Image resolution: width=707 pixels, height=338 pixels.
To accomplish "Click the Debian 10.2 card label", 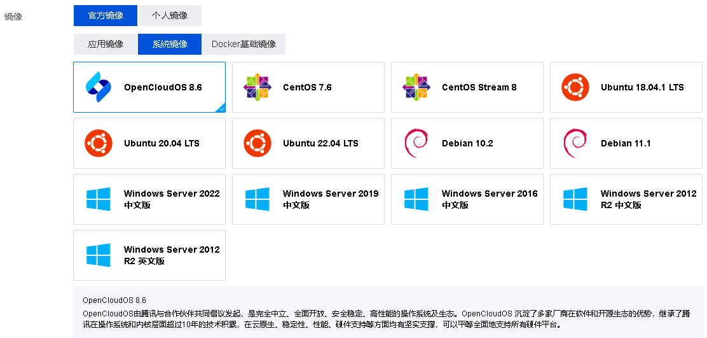I will (x=467, y=143).
